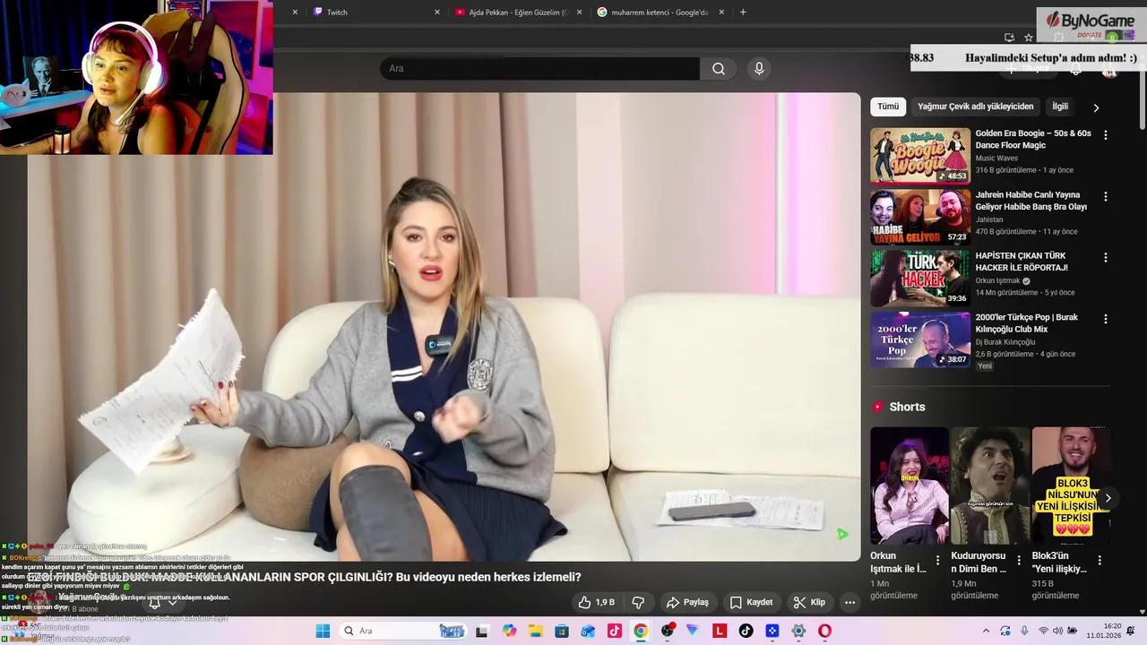1147x645 pixels.
Task: Open Outlook from the taskbar
Action: [588, 632]
